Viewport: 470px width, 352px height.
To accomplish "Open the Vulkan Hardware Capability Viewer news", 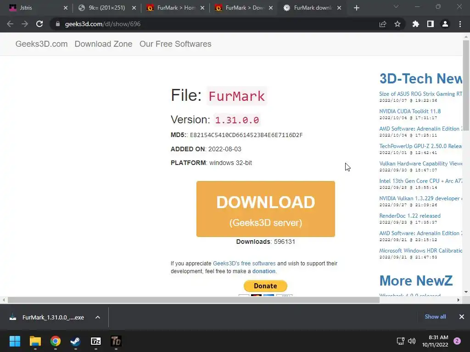I will click(420, 164).
